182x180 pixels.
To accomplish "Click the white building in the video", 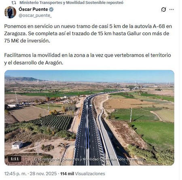I will [17, 145].
